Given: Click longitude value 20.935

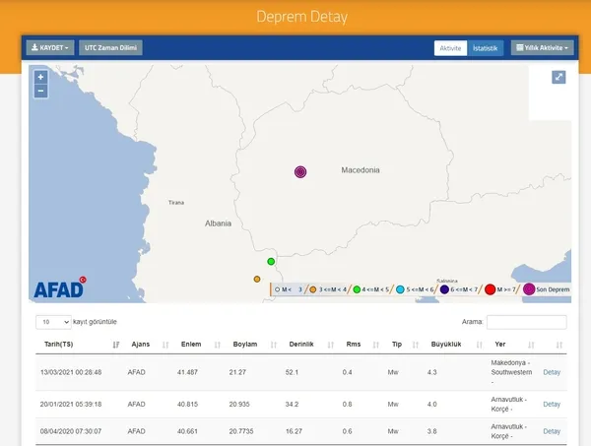Looking at the screenshot, I should pos(239,405).
